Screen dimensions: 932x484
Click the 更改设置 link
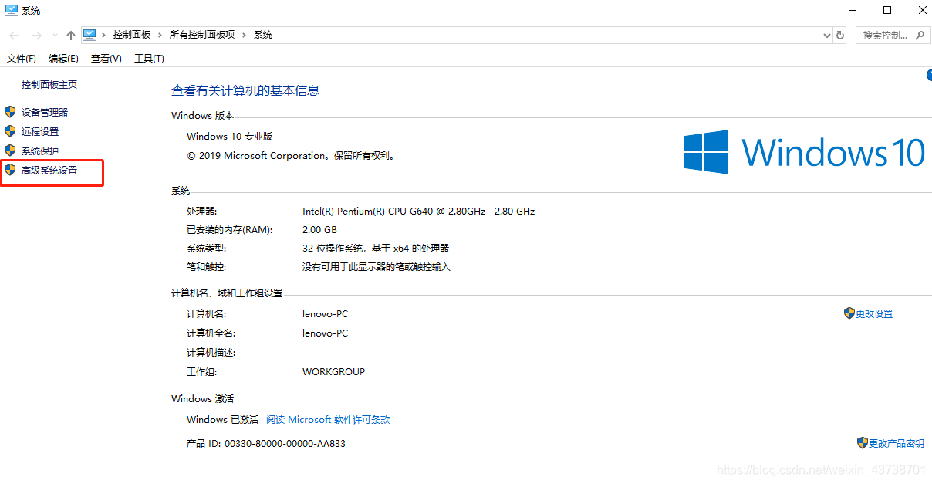coord(874,314)
